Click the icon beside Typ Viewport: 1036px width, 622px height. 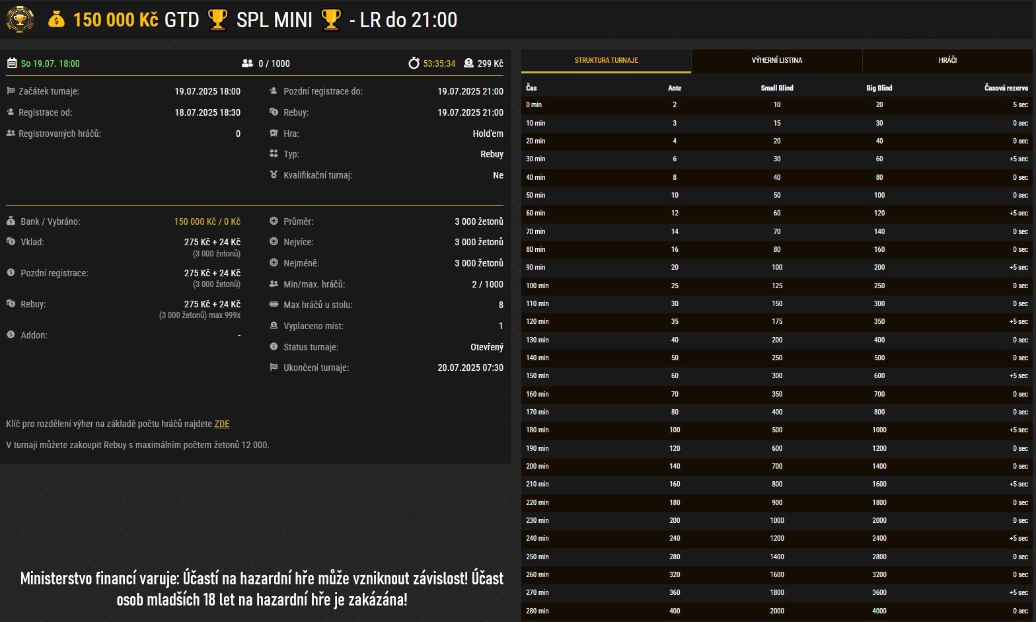[x=274, y=154]
